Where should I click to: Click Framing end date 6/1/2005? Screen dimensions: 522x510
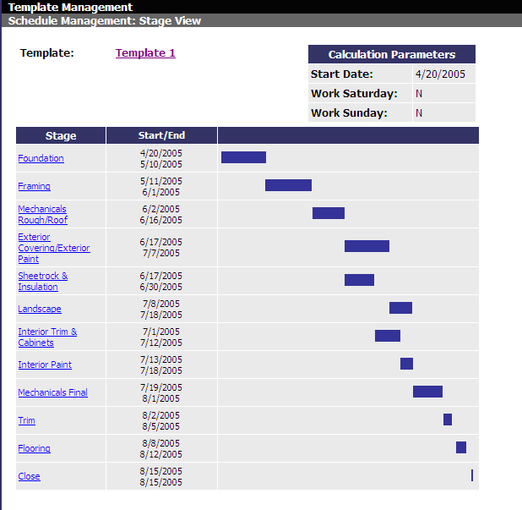pos(161,192)
